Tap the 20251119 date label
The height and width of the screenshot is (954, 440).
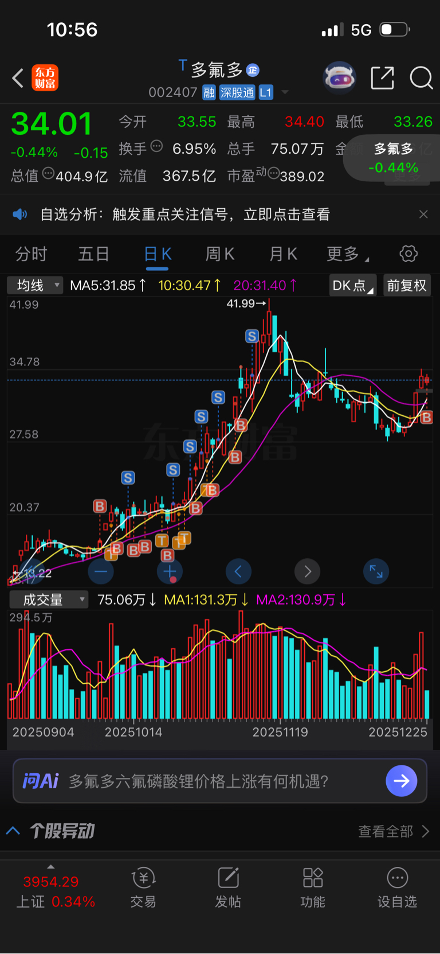tap(280, 732)
